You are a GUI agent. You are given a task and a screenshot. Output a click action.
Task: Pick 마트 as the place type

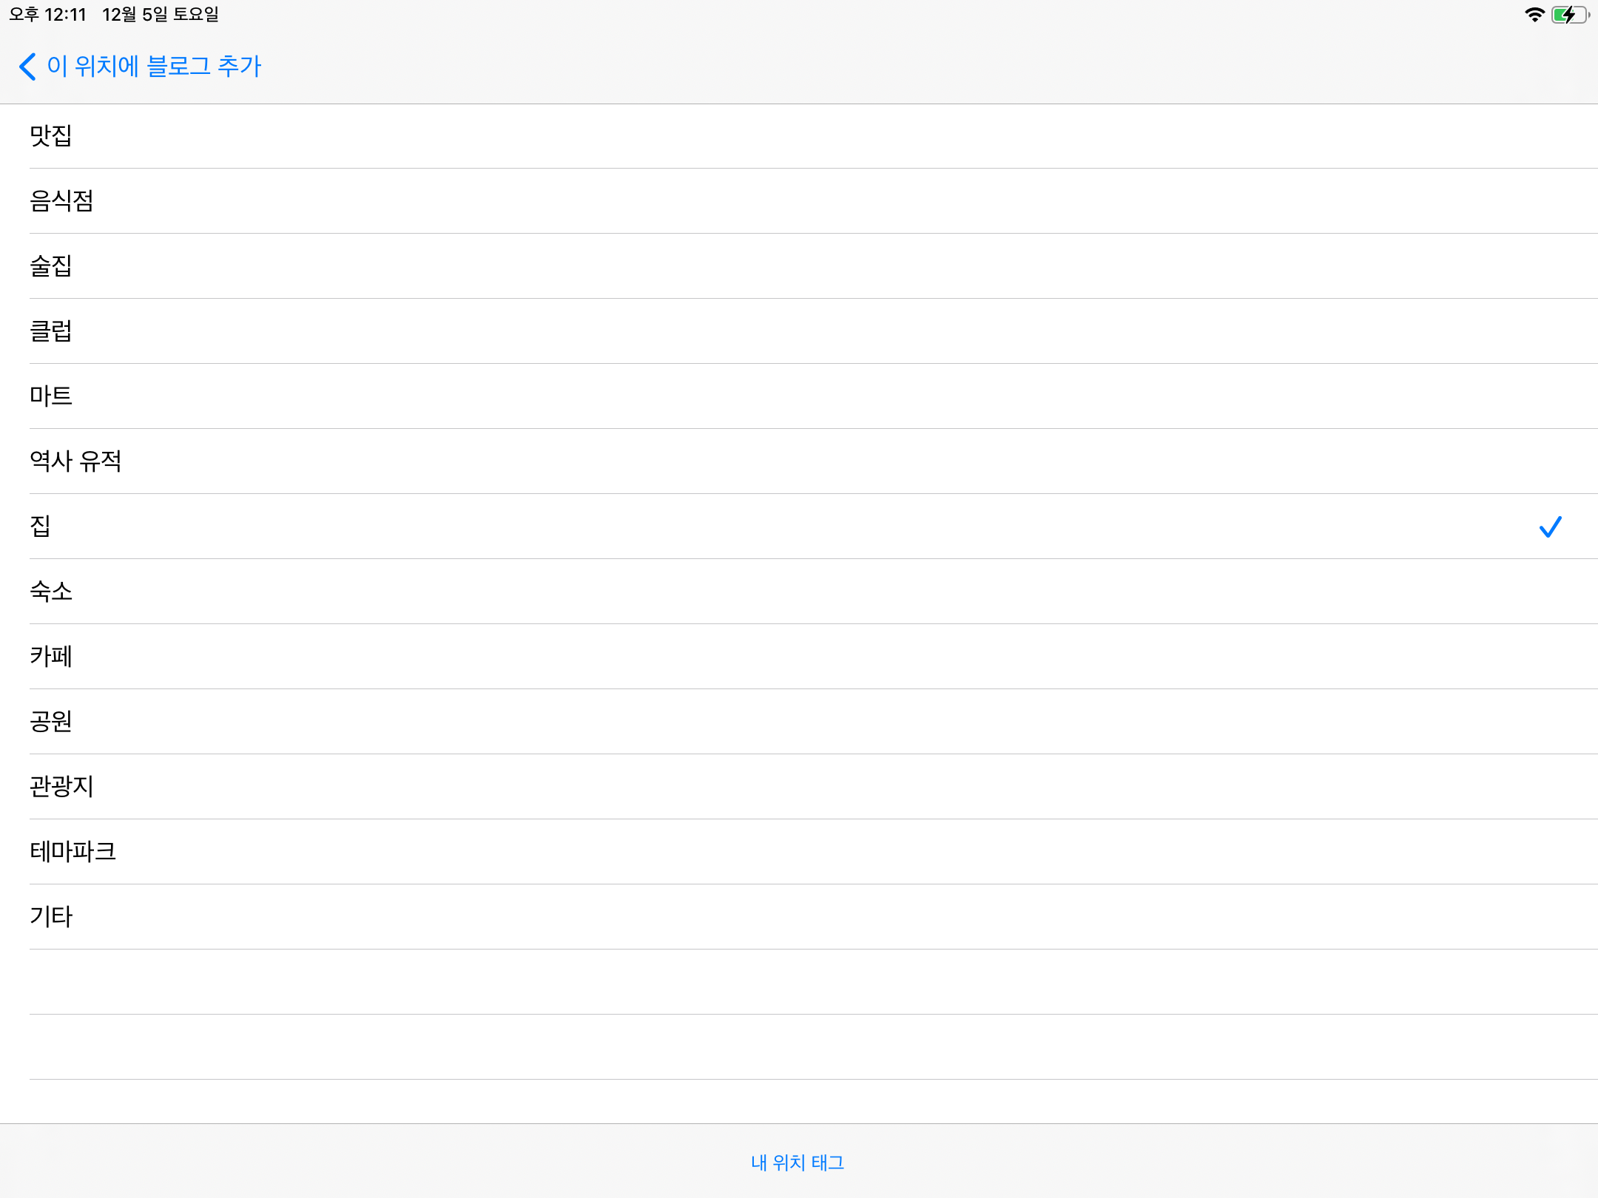51,396
